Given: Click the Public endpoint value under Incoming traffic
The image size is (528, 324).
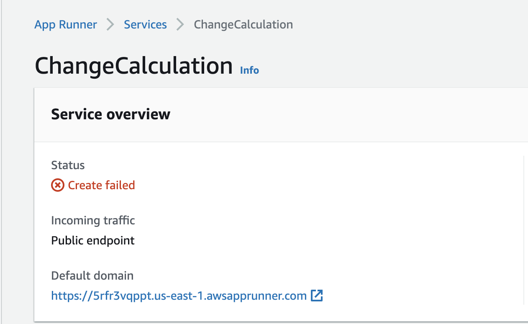Looking at the screenshot, I should 92,240.
